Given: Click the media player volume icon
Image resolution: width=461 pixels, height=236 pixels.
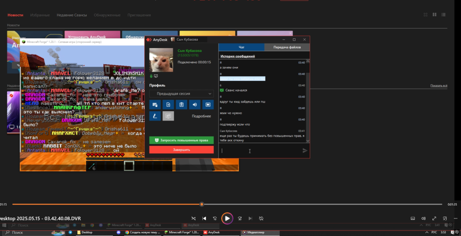Looking at the screenshot, I should (x=423, y=218).
